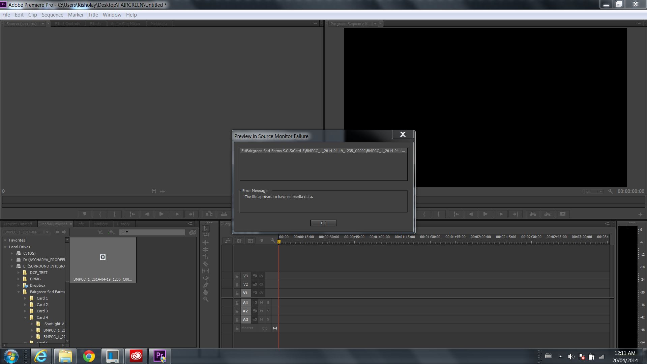The image size is (647, 364).
Task: Expand the C: (OS) drive
Action: tap(12, 253)
